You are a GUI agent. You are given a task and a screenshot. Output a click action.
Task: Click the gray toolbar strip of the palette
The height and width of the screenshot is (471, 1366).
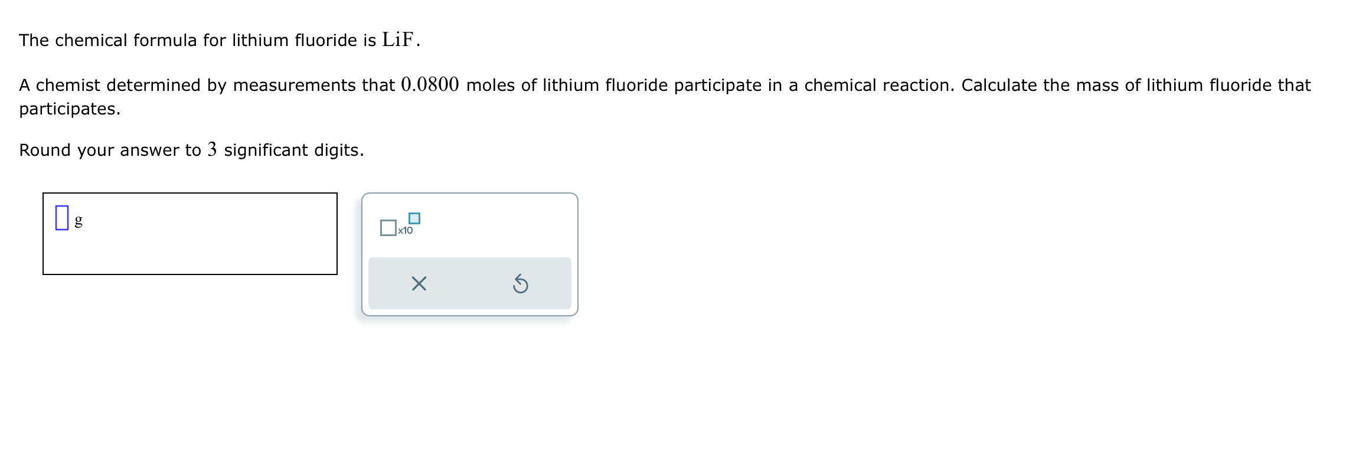pyautogui.click(x=469, y=283)
